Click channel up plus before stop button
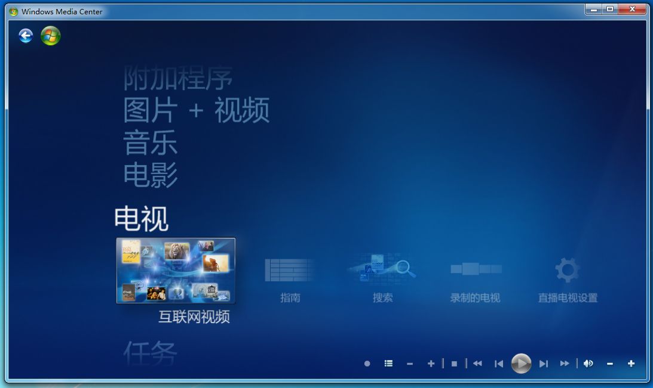 431,364
